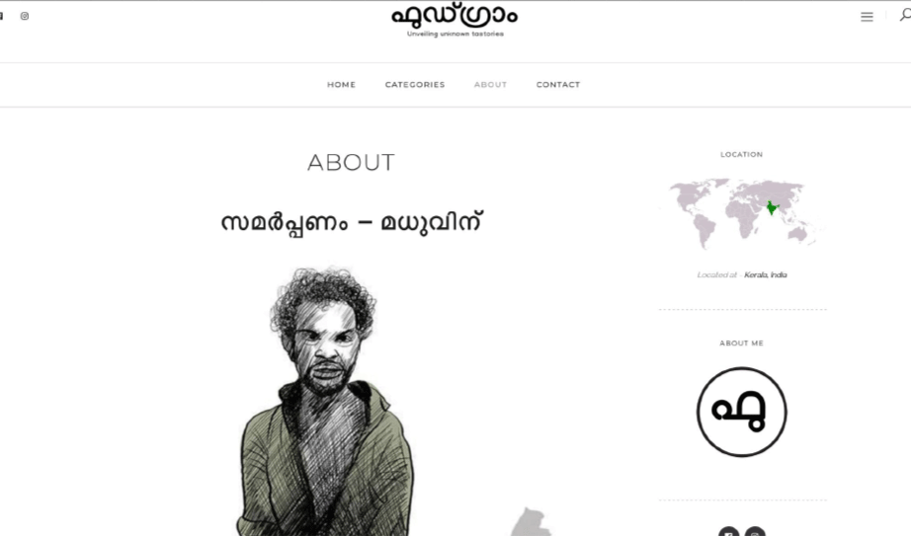Screen dimensions: 911x536
Task: Select the ABOUT navigation item
Action: pyautogui.click(x=490, y=85)
